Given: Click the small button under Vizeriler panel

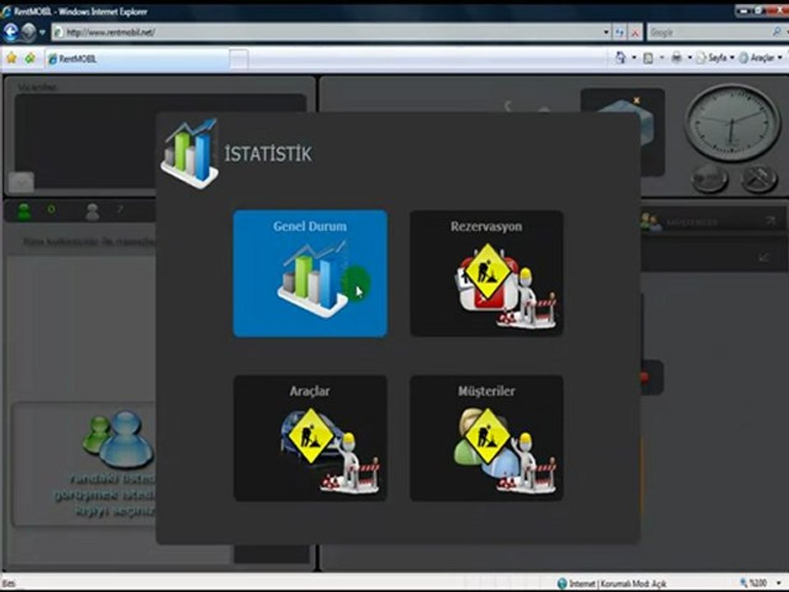Looking at the screenshot, I should (21, 183).
